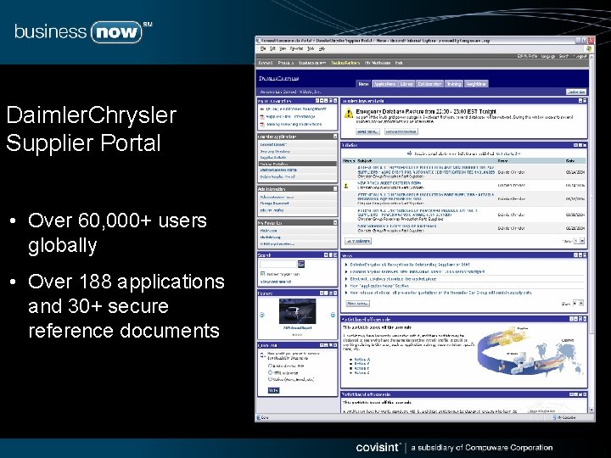This screenshot has height=458, width=611.
Task: Click the page icon in the browser title bar
Action: pyautogui.click(x=258, y=40)
